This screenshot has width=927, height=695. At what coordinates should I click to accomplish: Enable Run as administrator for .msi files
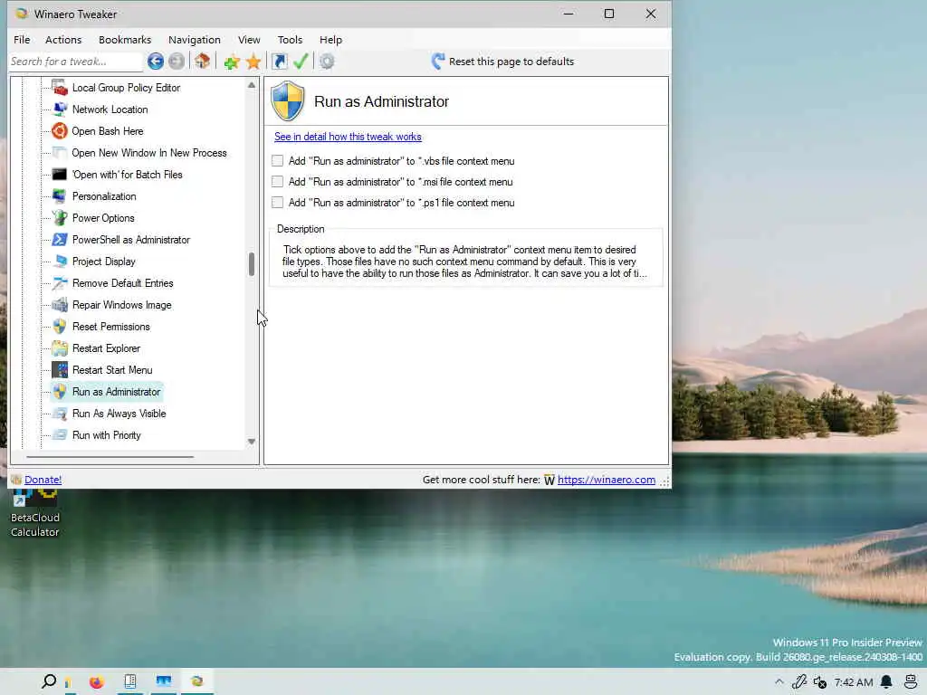click(x=277, y=181)
